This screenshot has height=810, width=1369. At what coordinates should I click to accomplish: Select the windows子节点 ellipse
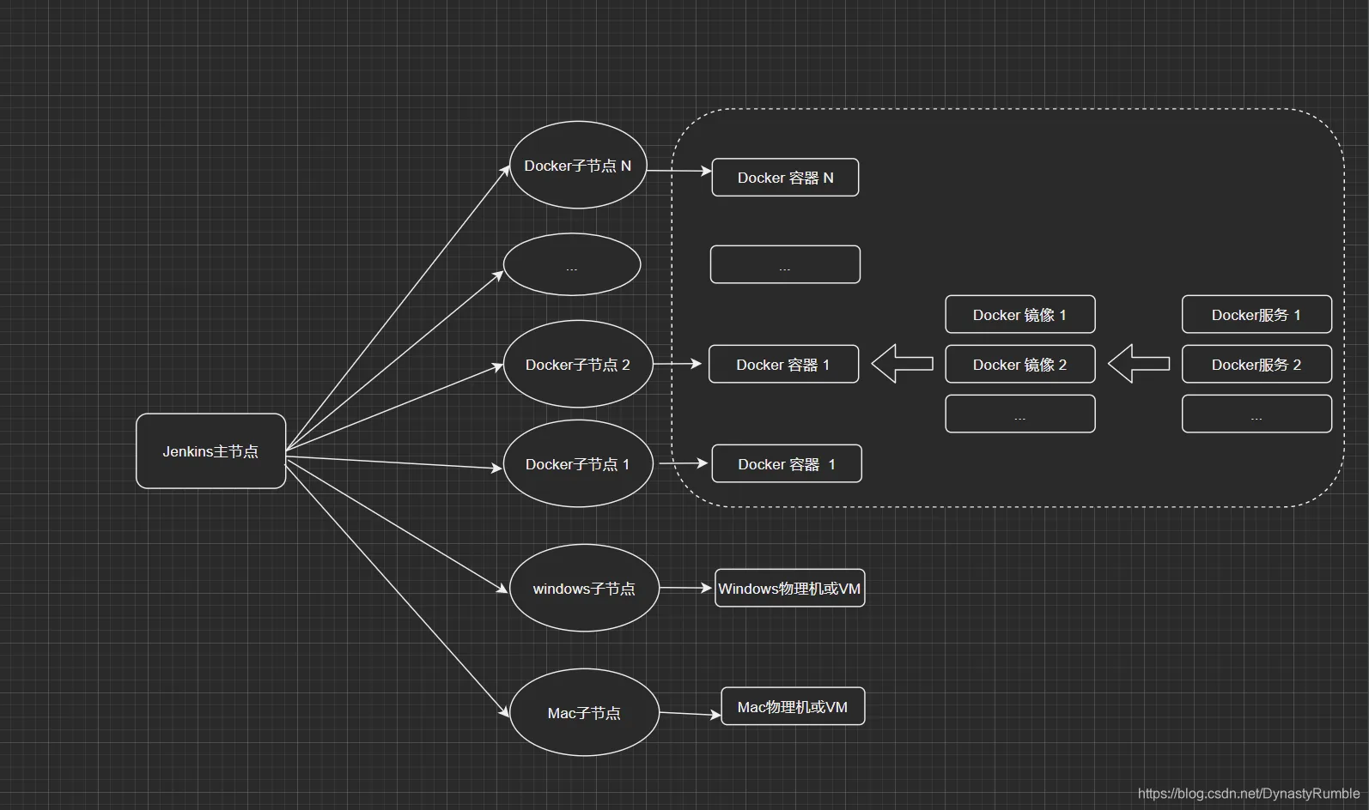[584, 589]
